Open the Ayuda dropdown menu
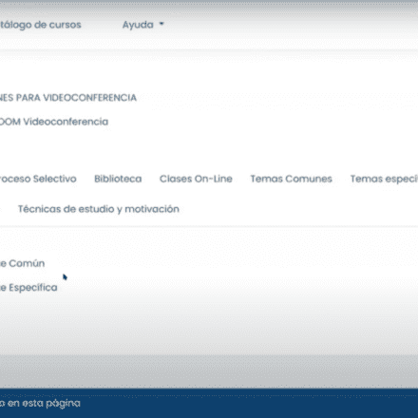The image size is (418, 418). [143, 25]
